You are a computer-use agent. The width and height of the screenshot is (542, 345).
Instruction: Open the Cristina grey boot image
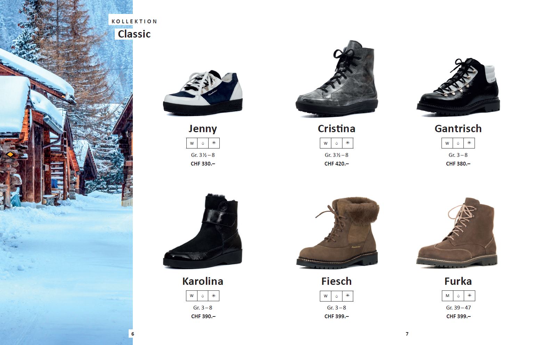pos(337,79)
